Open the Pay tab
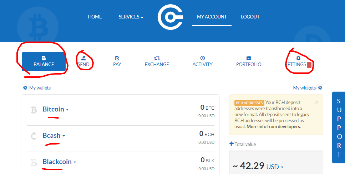 pyautogui.click(x=117, y=61)
